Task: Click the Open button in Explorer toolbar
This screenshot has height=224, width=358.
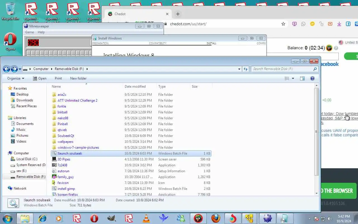Action: pyautogui.click(x=40, y=78)
